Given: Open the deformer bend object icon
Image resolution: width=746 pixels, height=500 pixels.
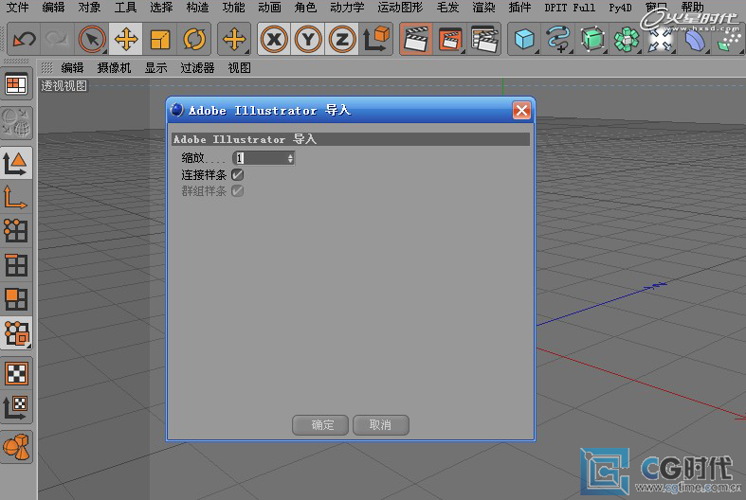Looking at the screenshot, I should [694, 39].
